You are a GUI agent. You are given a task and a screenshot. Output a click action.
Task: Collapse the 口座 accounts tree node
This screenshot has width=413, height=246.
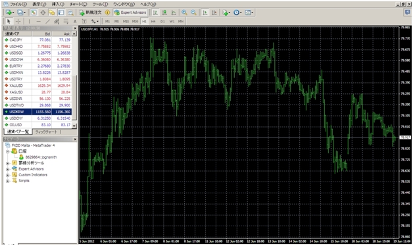(x=8, y=151)
